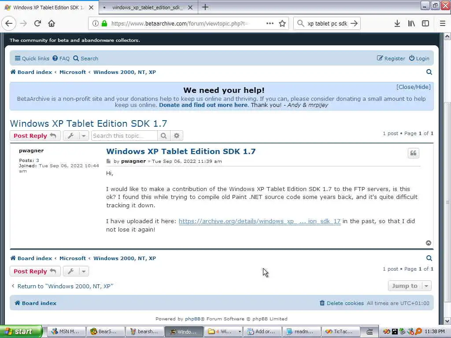Open advanced search gear button
The image size is (451, 338).
point(177,136)
